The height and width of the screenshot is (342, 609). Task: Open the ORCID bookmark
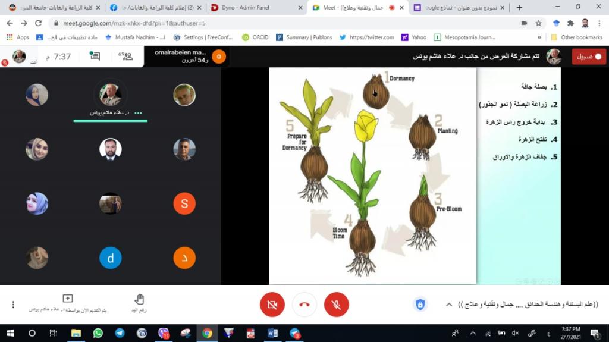[255, 37]
